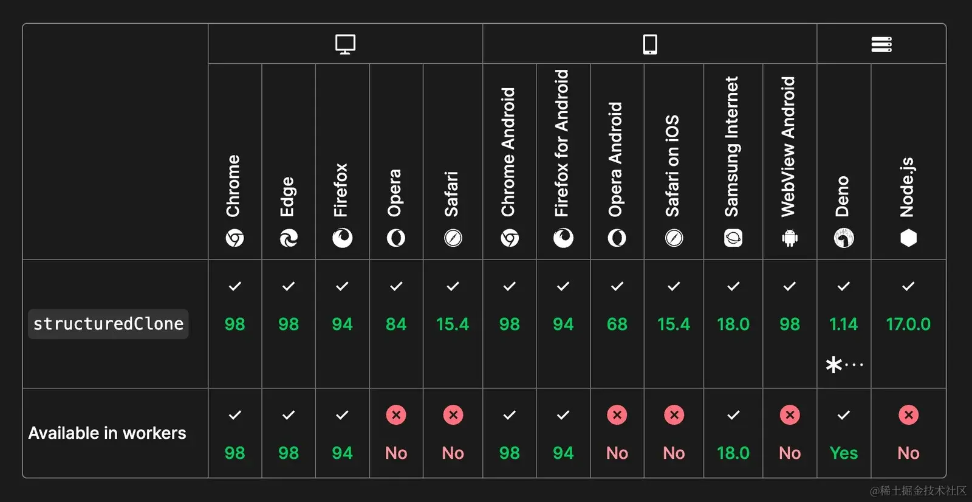972x502 pixels.
Task: Click red X for Opera workers support
Action: [396, 415]
